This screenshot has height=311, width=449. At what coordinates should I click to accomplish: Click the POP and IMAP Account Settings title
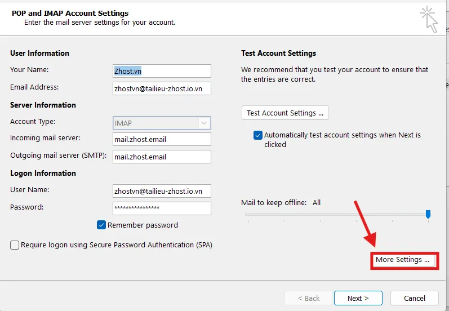pyautogui.click(x=70, y=13)
